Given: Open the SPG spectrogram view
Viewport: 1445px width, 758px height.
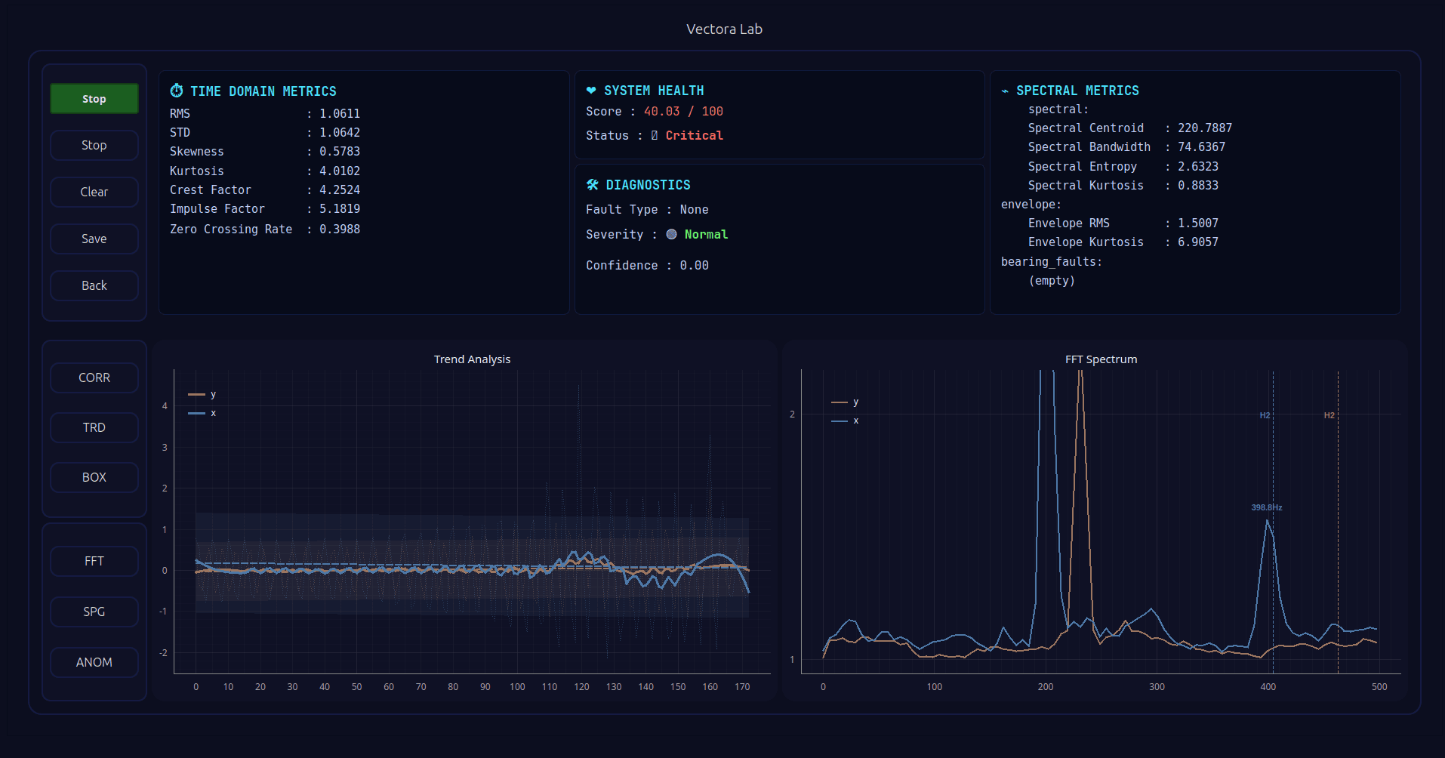Looking at the screenshot, I should (94, 612).
